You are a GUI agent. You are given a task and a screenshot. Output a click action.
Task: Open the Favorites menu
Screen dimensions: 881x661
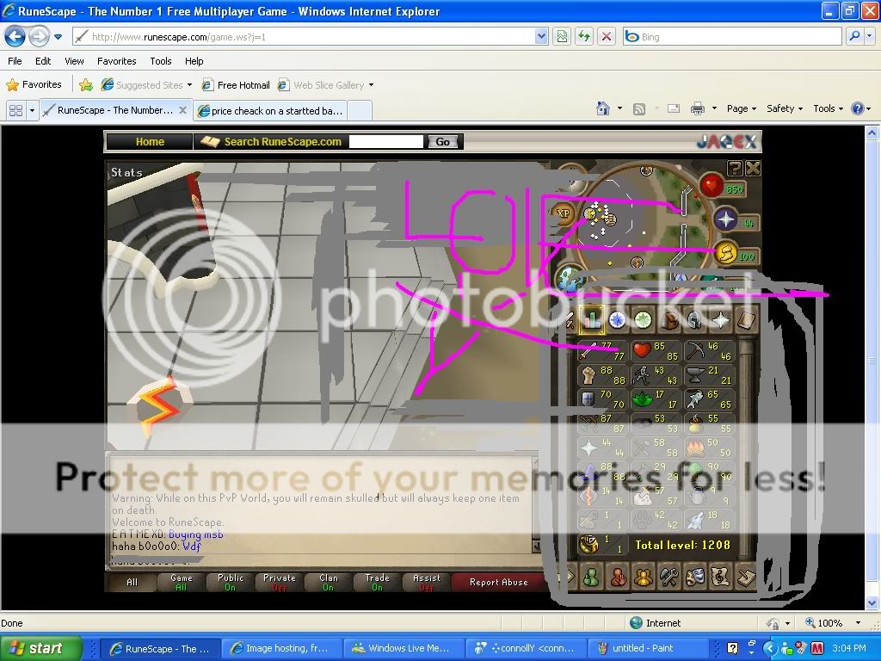tap(116, 61)
